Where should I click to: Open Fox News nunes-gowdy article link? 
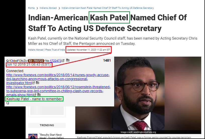58,79
